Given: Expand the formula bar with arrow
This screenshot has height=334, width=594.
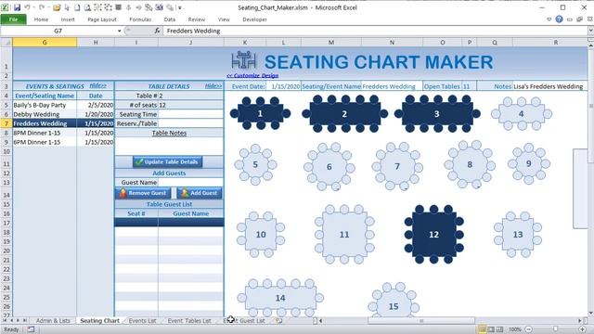Looking at the screenshot, I should point(590,31).
